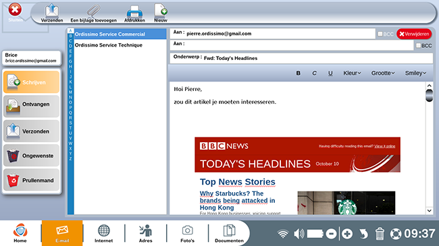Click the Starbucks storefront thumbnail

(x=346, y=203)
